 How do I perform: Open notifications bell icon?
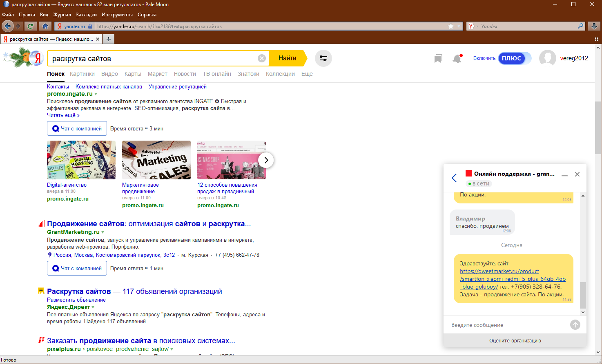457,59
